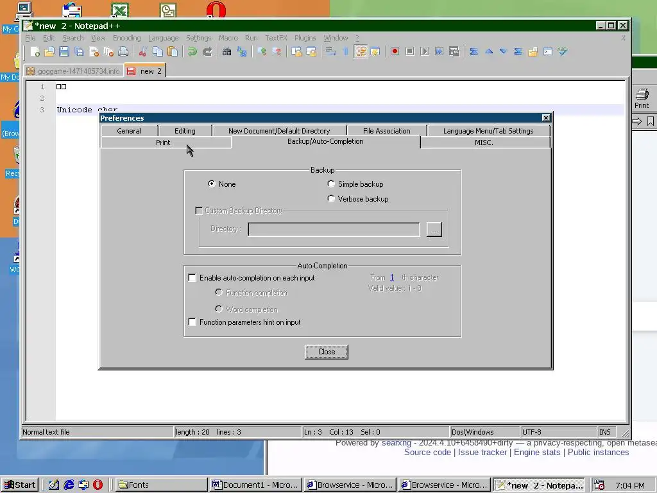Click Source code link in browser window

[427, 453]
